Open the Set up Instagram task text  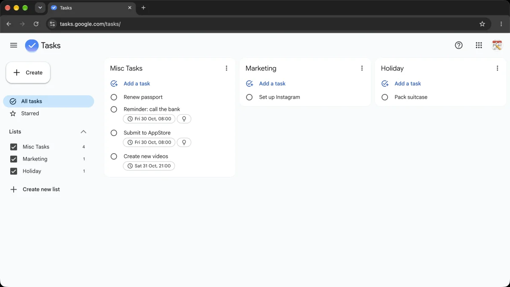pyautogui.click(x=280, y=97)
